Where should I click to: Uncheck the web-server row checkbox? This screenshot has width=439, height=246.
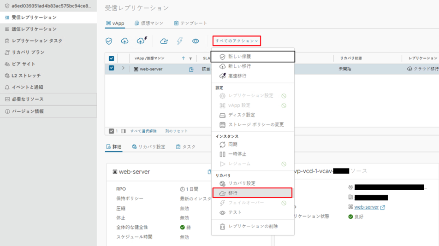(112, 68)
